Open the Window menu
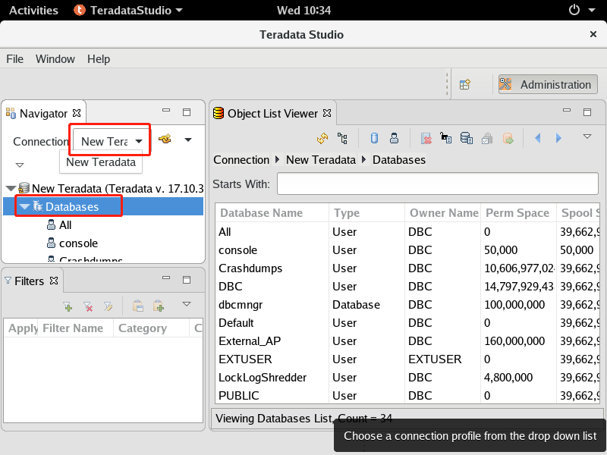Image resolution: width=607 pixels, height=455 pixels. coord(55,58)
